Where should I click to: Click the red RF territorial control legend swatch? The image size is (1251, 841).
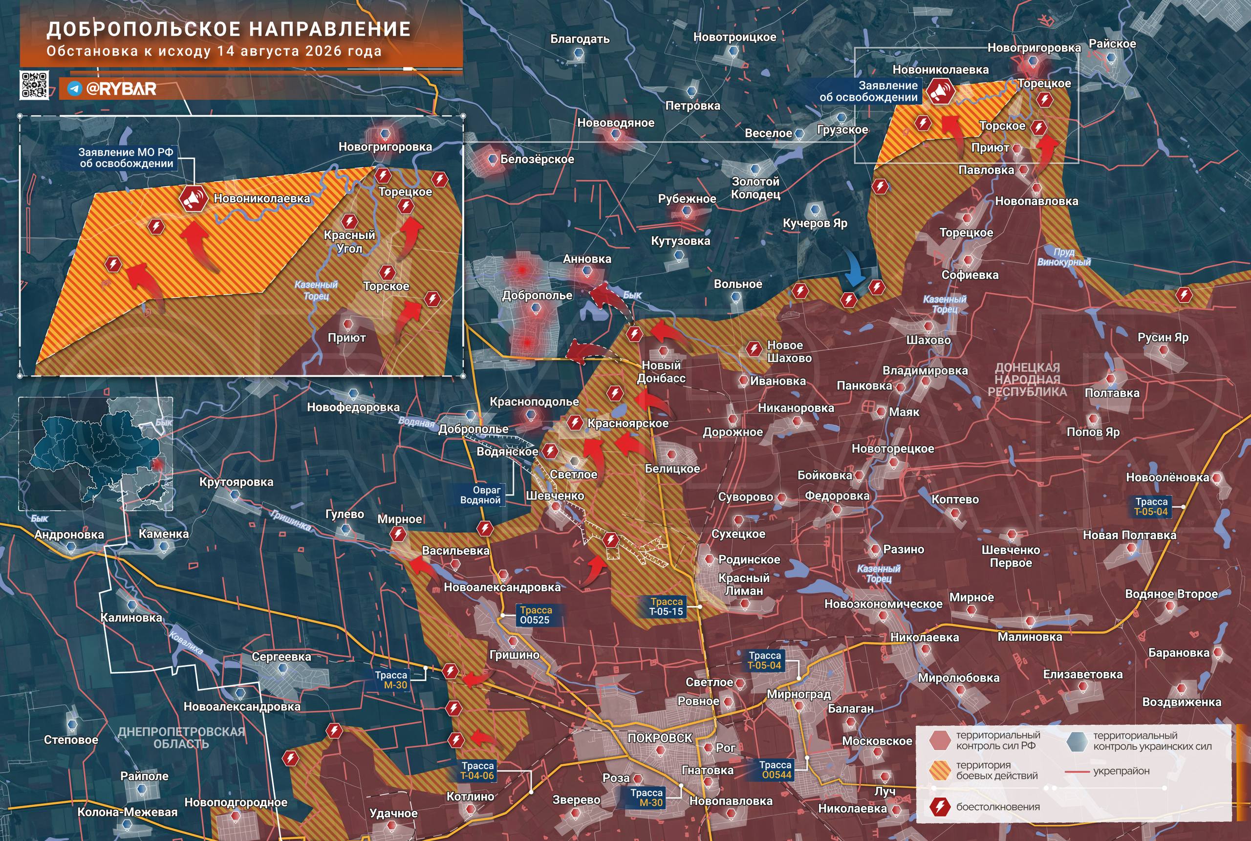[939, 741]
